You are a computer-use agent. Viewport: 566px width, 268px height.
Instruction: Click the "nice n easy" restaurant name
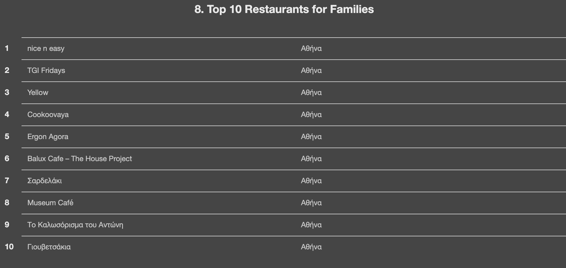[x=46, y=49]
